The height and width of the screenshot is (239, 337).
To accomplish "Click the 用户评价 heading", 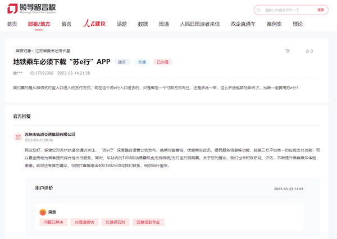I will click(44, 188).
